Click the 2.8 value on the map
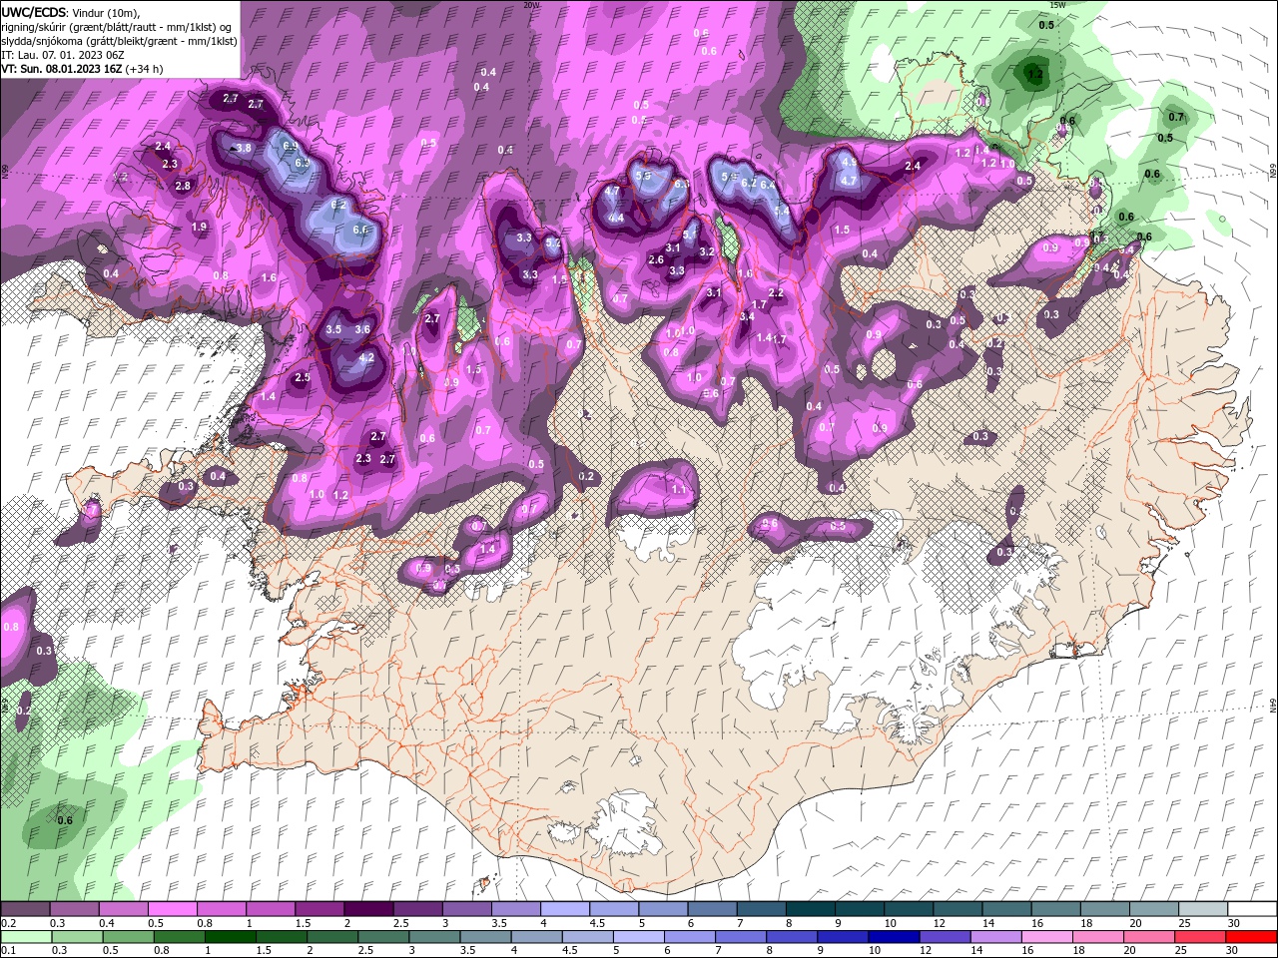 (x=183, y=186)
